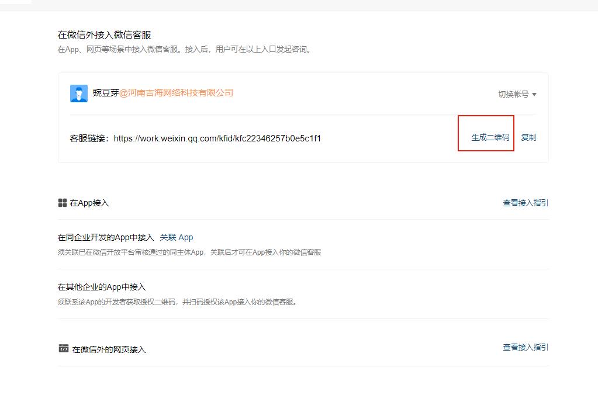Click the 在微信外接入微信客服 page heading
The width and height of the screenshot is (598, 395).
coord(103,34)
